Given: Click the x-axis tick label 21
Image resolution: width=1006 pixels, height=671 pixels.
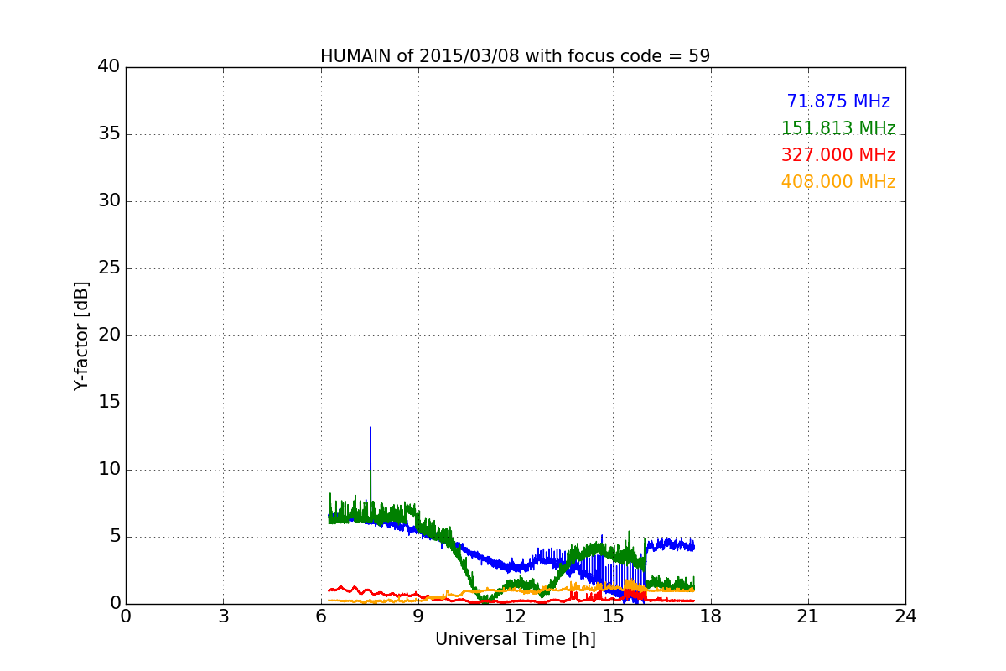Looking at the screenshot, I should [x=808, y=616].
